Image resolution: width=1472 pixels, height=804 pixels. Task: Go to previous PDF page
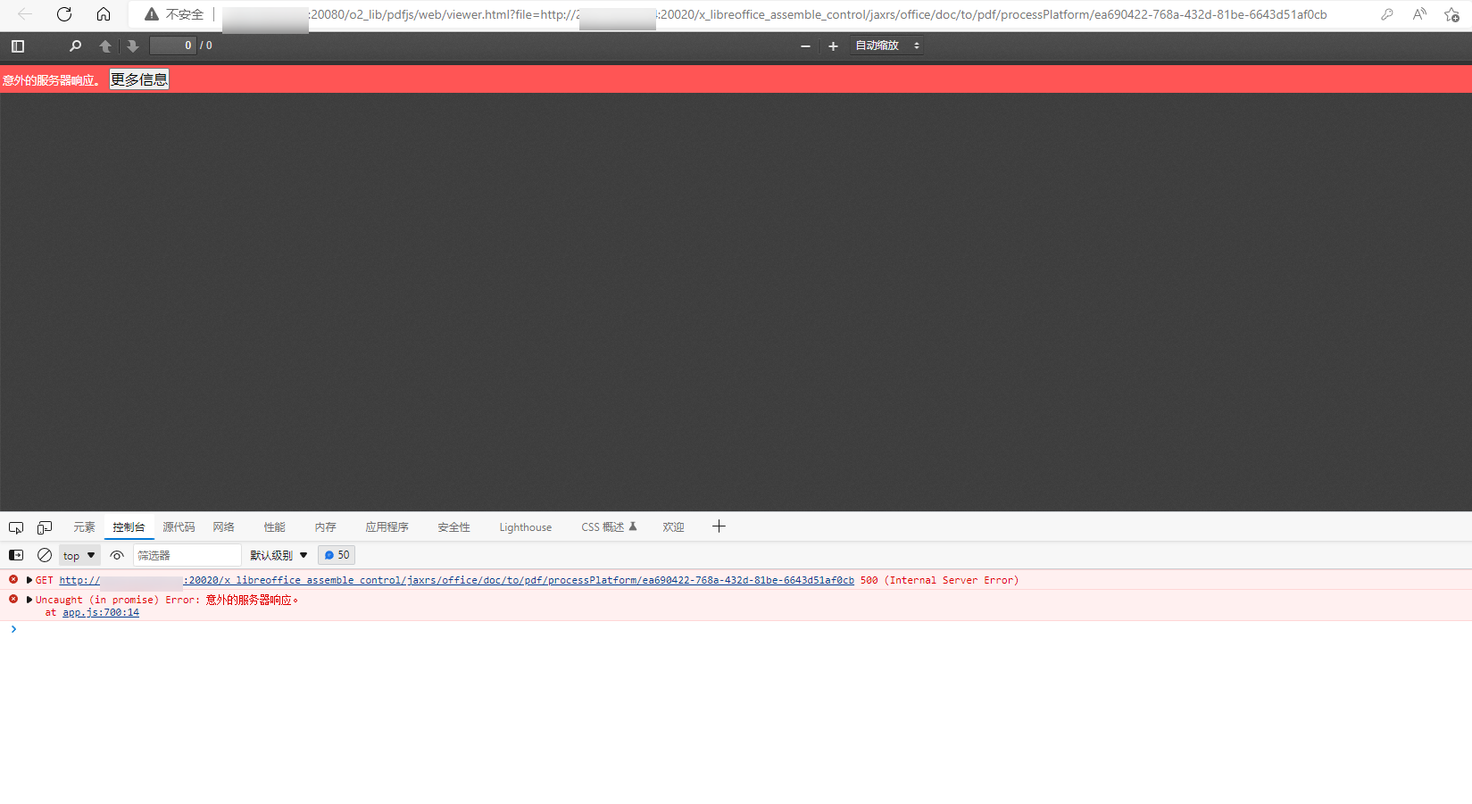click(105, 46)
